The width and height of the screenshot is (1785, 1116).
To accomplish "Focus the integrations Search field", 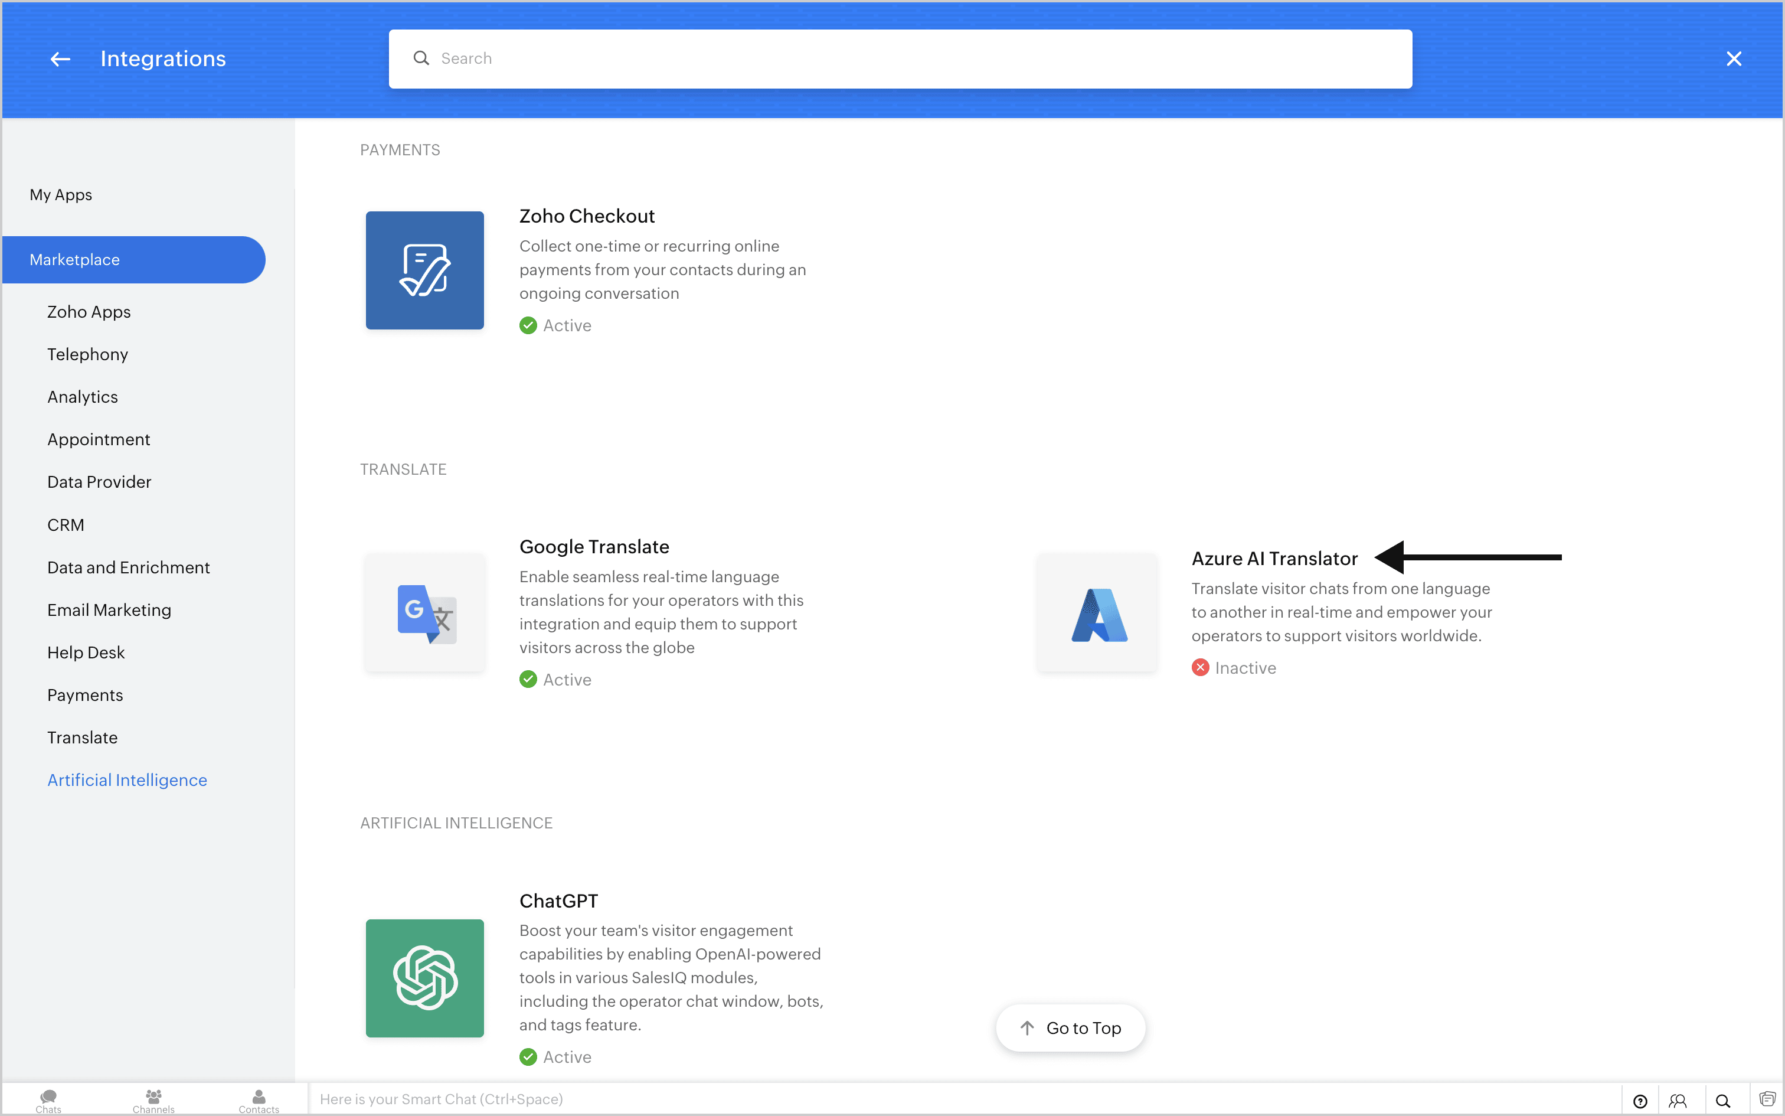I will click(x=900, y=59).
